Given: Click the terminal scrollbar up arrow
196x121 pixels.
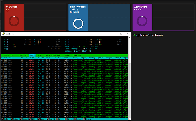Looking at the screenshot, I should [130, 37].
